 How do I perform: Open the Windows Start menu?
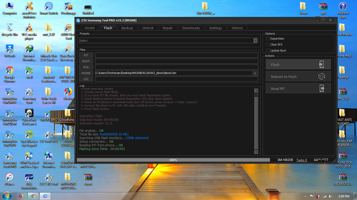7,196
